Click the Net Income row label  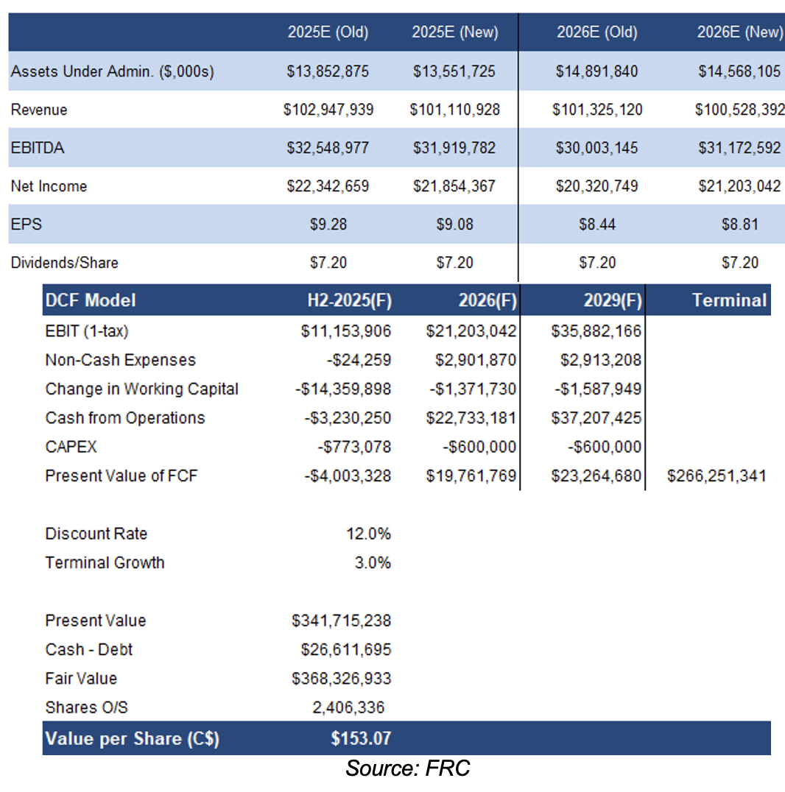(x=49, y=186)
